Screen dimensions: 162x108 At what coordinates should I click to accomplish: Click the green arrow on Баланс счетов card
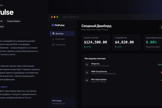point(85,47)
